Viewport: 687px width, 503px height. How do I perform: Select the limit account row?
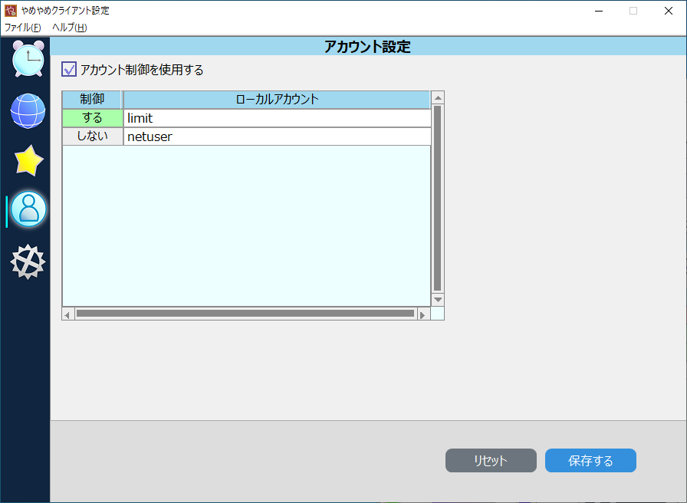click(277, 118)
